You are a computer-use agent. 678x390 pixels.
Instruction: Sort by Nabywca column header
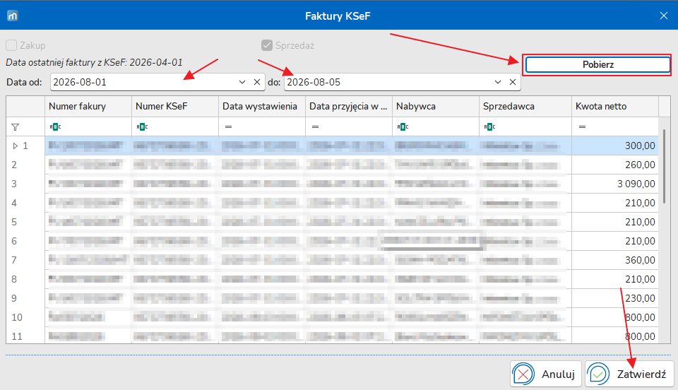pyautogui.click(x=436, y=107)
